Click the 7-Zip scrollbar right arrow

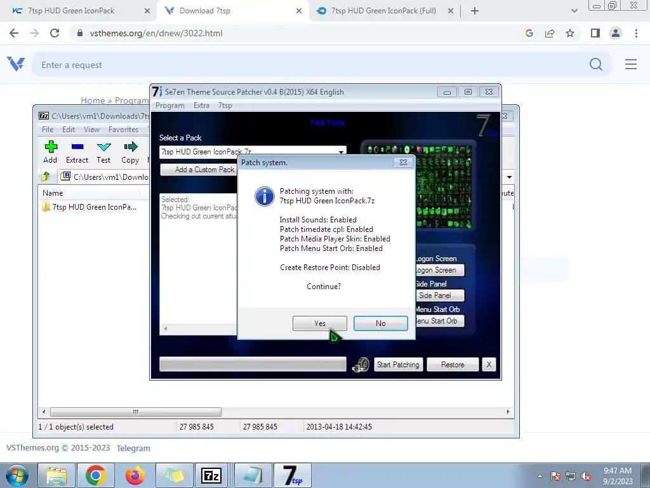(508, 412)
